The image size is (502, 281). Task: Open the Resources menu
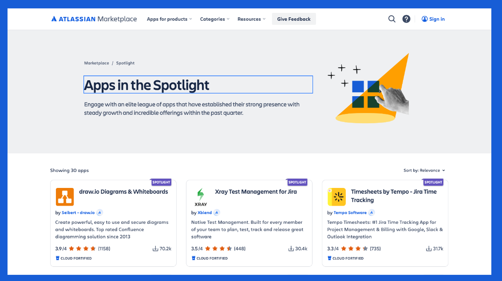click(x=251, y=19)
